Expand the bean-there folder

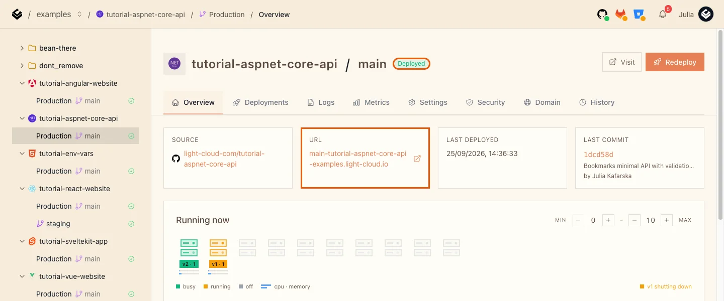[x=22, y=48]
